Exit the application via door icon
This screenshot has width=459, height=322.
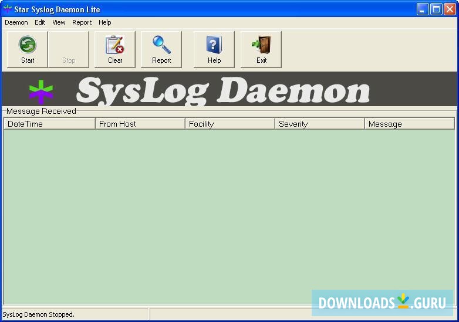[261, 49]
